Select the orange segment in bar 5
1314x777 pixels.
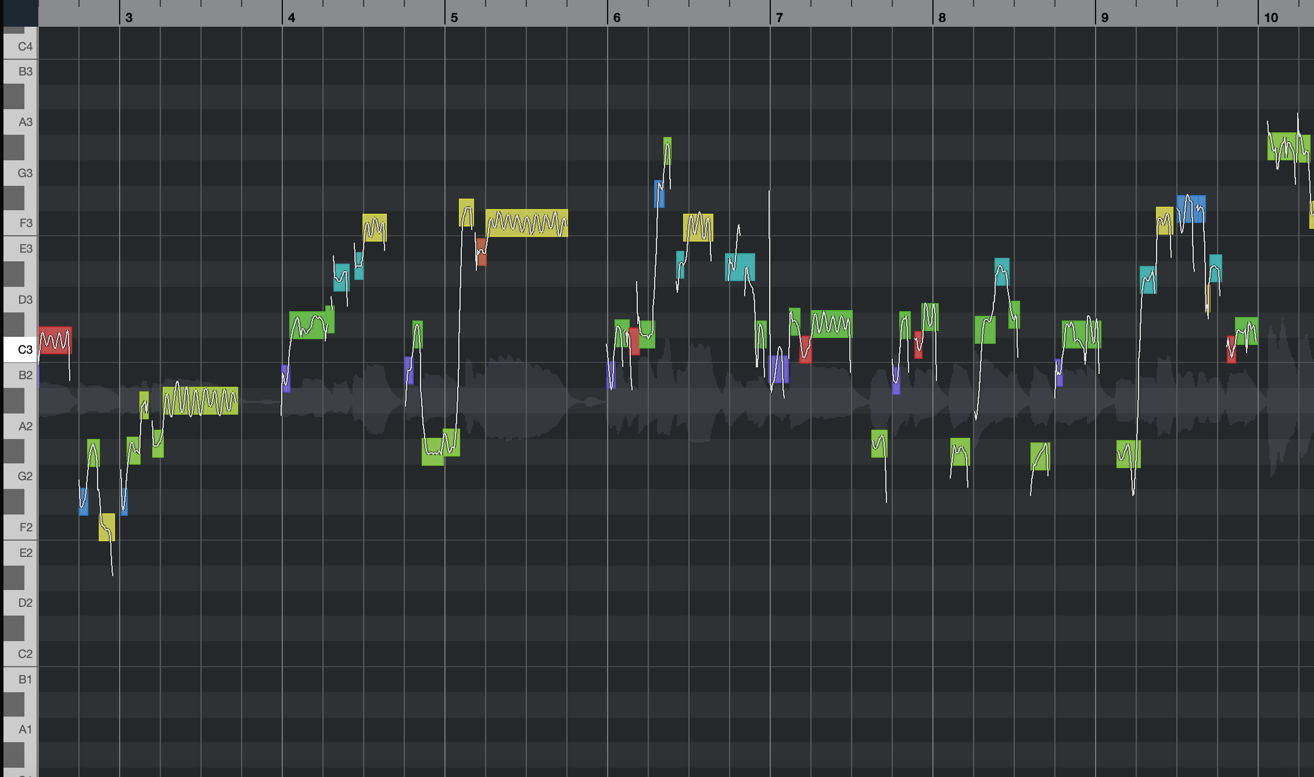(x=481, y=252)
